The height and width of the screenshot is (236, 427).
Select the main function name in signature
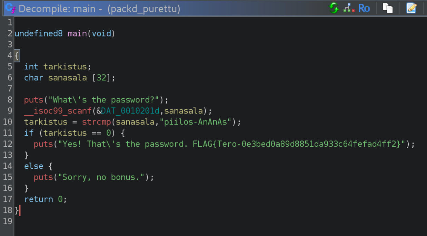pyautogui.click(x=77, y=33)
